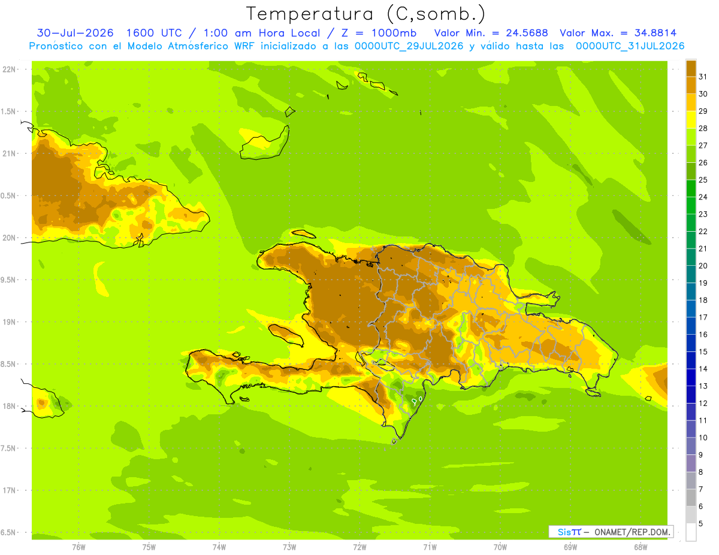
Task: Click the "69W" longitude axis label
Action: [x=570, y=547]
